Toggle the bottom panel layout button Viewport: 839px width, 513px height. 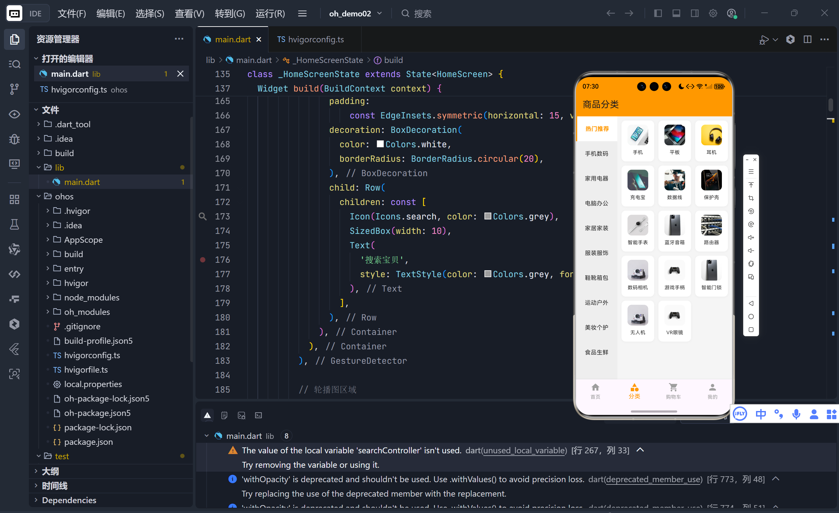click(676, 13)
